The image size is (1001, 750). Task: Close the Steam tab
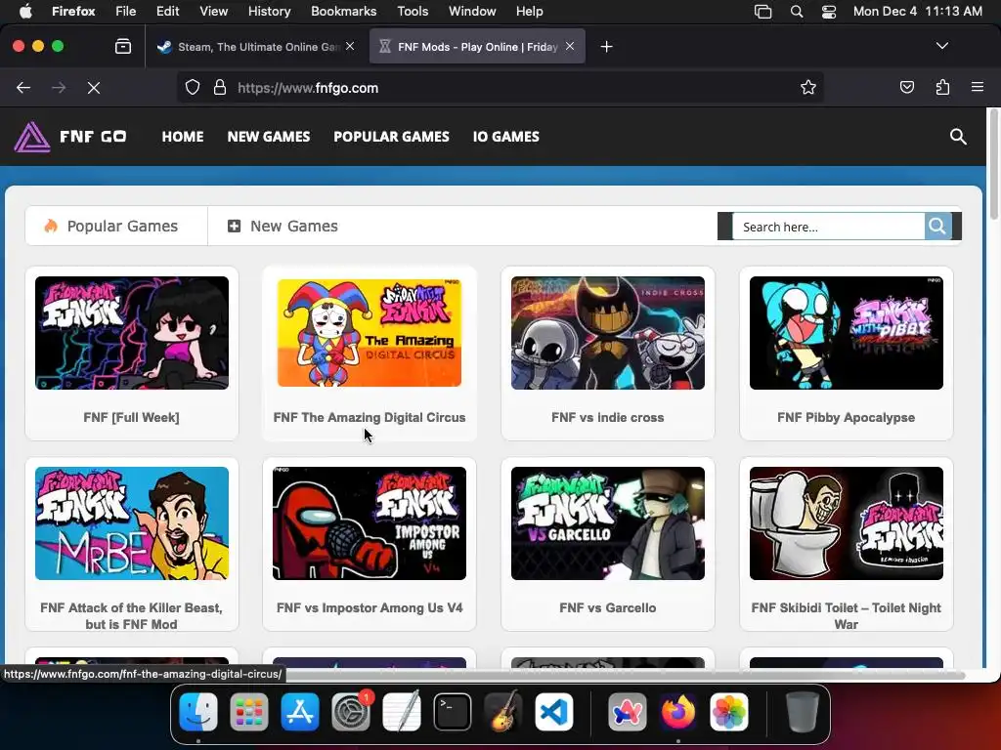pos(350,46)
